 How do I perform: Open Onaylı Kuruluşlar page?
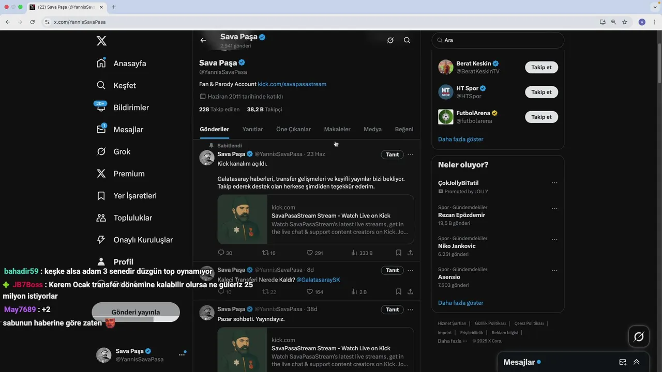[134, 240]
